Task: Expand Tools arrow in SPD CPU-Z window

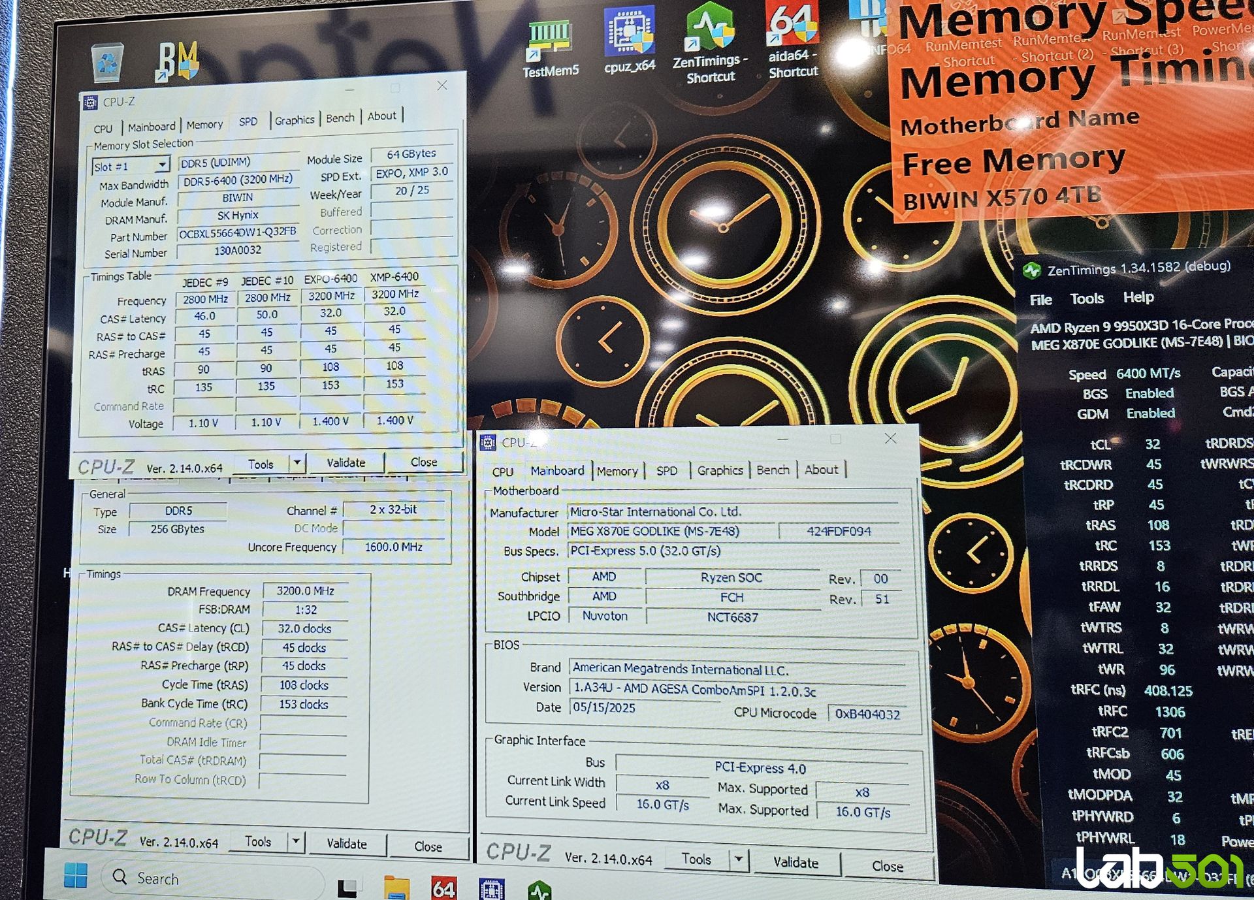Action: click(297, 463)
